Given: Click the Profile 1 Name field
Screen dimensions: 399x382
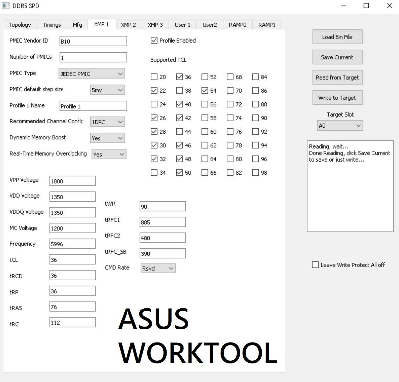Looking at the screenshot, I should pos(93,106).
